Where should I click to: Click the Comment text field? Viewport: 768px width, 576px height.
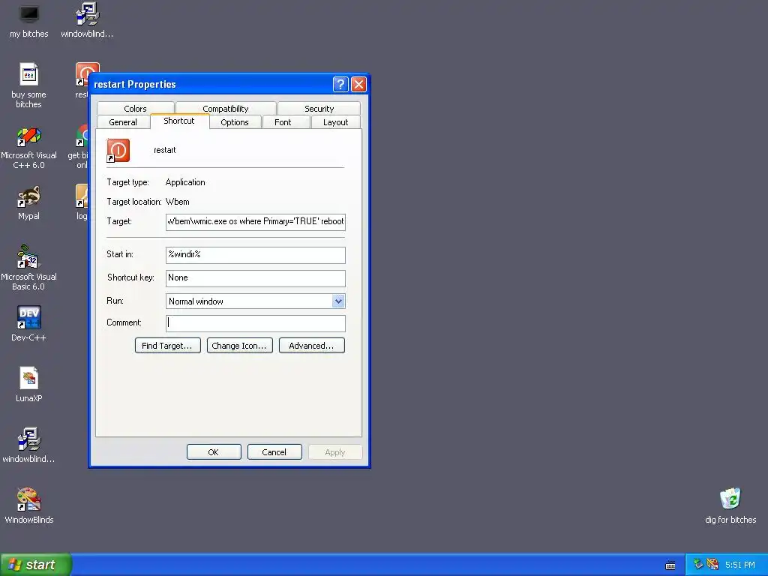(x=256, y=323)
